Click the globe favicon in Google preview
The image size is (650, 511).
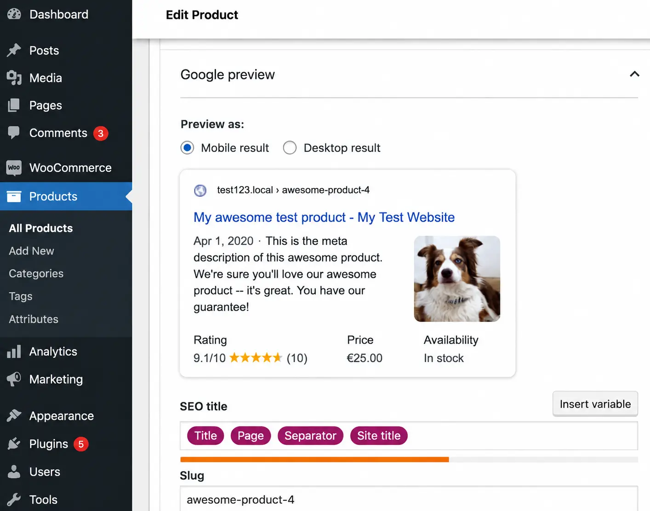[200, 190]
